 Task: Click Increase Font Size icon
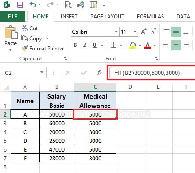point(144,32)
